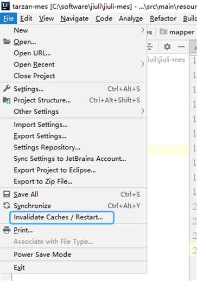The height and width of the screenshot is (281, 197).
Task: Open the Navigate menu
Action: point(74,18)
